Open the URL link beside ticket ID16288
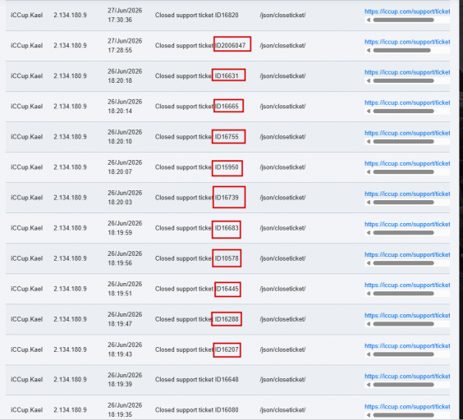The image size is (463, 420). pos(407,316)
